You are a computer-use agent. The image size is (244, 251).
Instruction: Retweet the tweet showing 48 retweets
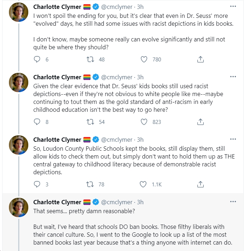(x=90, y=59)
